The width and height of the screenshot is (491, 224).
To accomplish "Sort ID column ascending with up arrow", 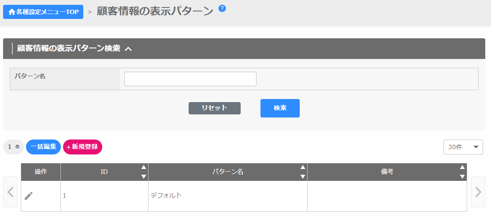I will point(143,167).
